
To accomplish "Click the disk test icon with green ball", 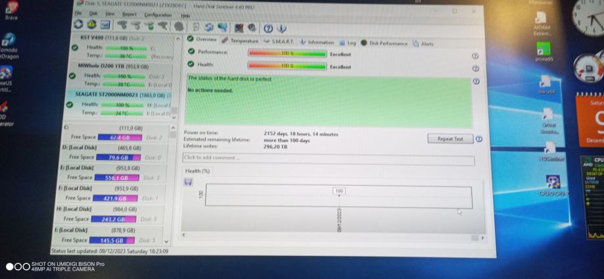I will tap(149, 26).
